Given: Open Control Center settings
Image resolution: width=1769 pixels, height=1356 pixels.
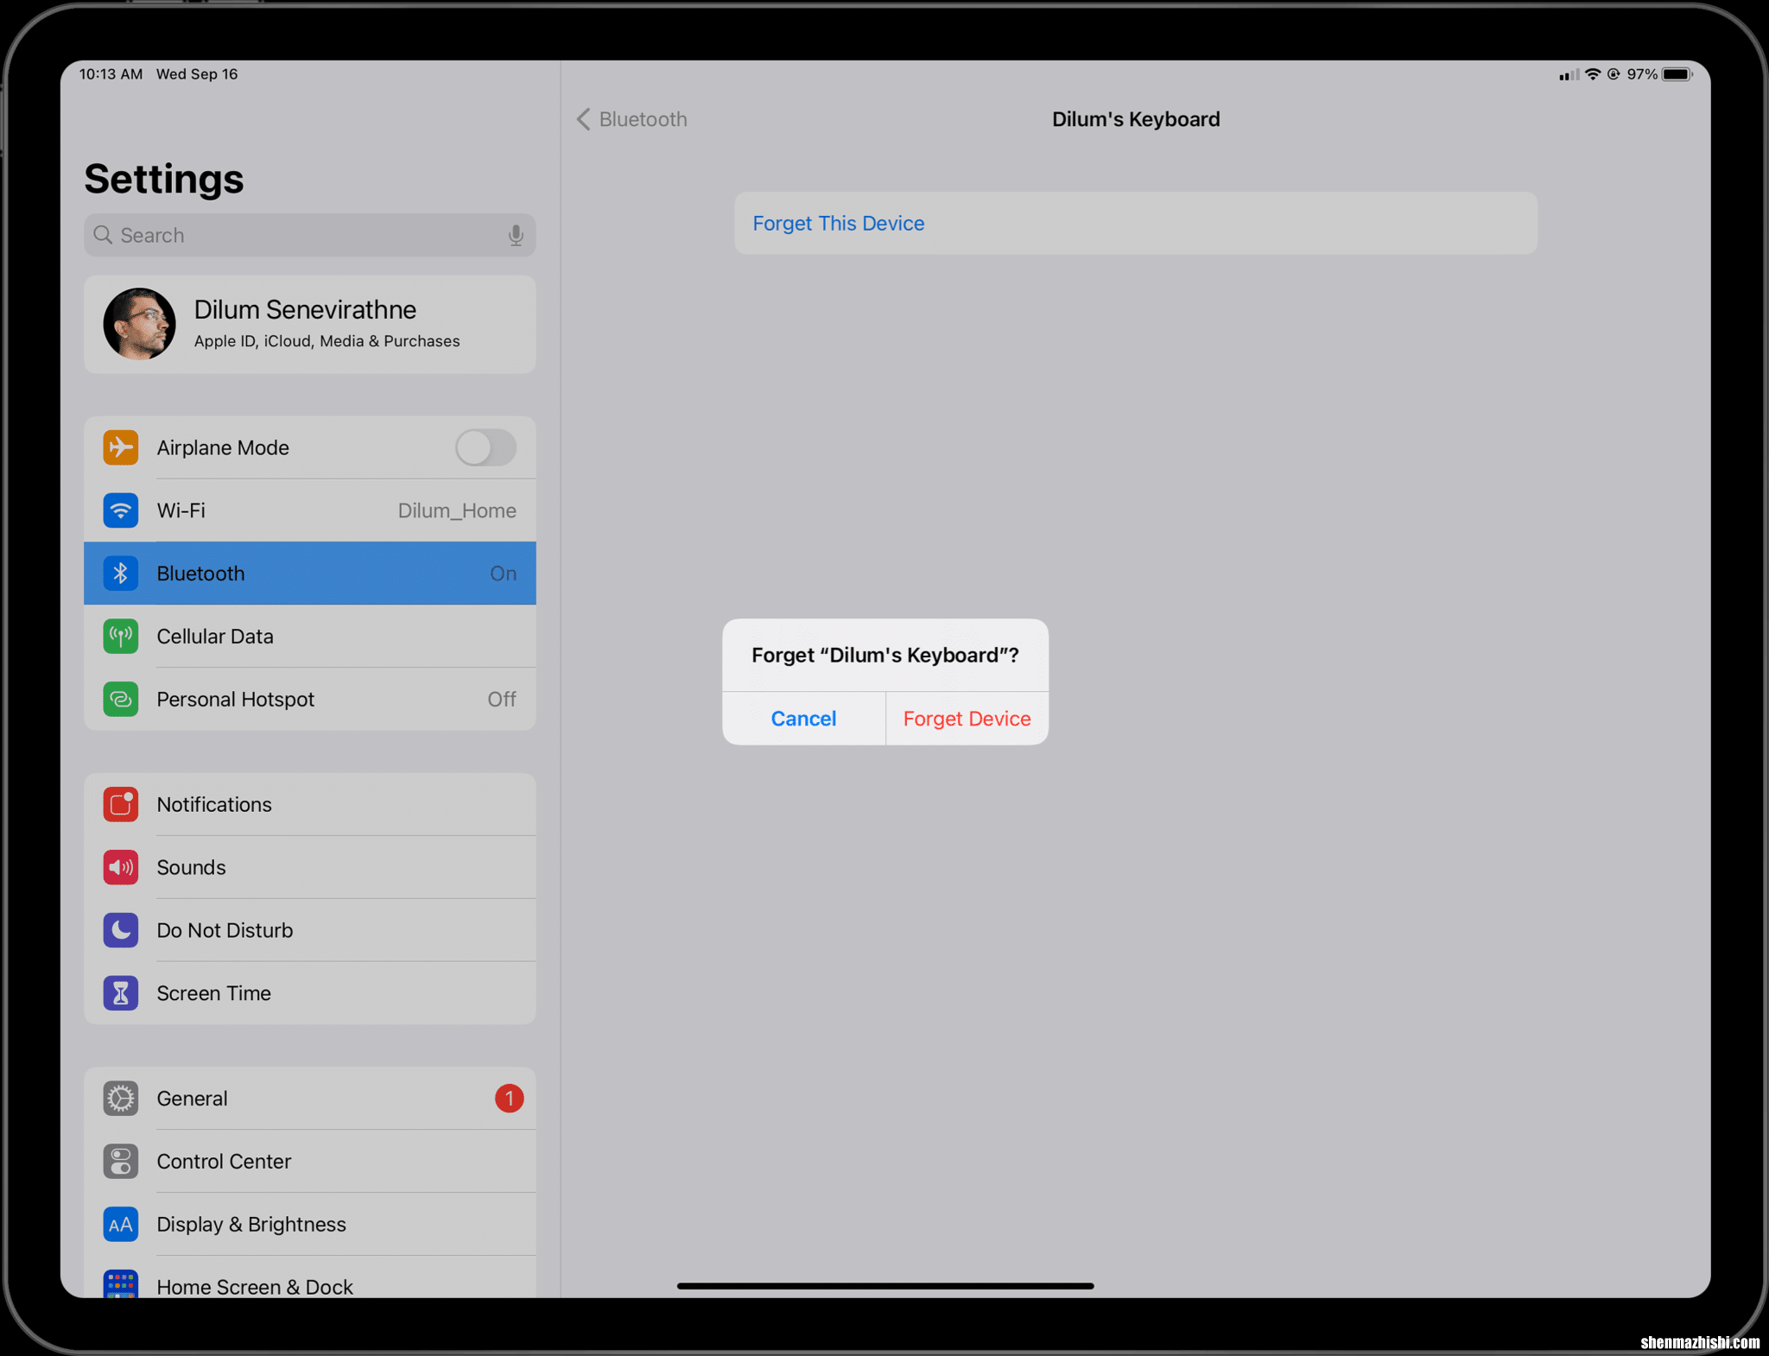Looking at the screenshot, I should tap(310, 1162).
